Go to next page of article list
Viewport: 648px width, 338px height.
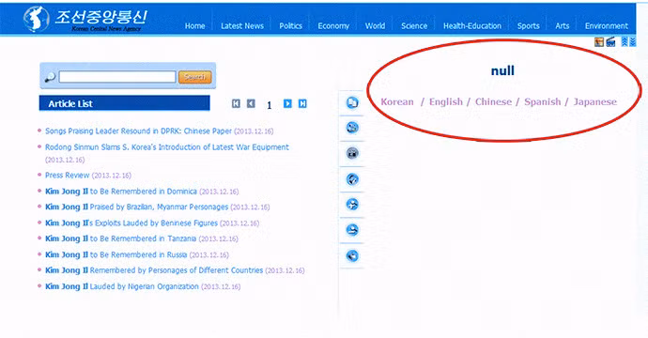point(287,103)
